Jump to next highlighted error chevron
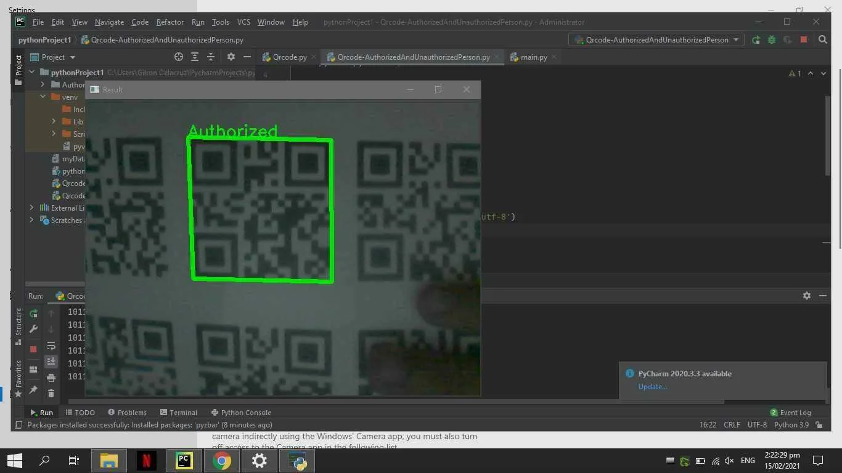The height and width of the screenshot is (473, 842). click(x=824, y=73)
